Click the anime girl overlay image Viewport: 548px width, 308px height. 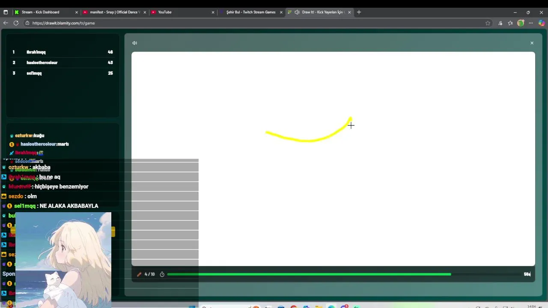(x=63, y=260)
